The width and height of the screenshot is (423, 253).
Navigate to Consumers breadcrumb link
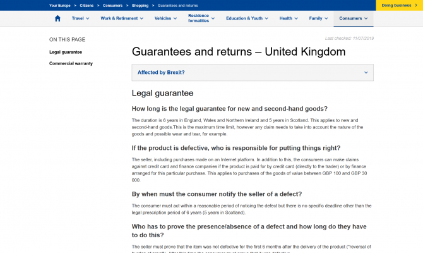114,5
